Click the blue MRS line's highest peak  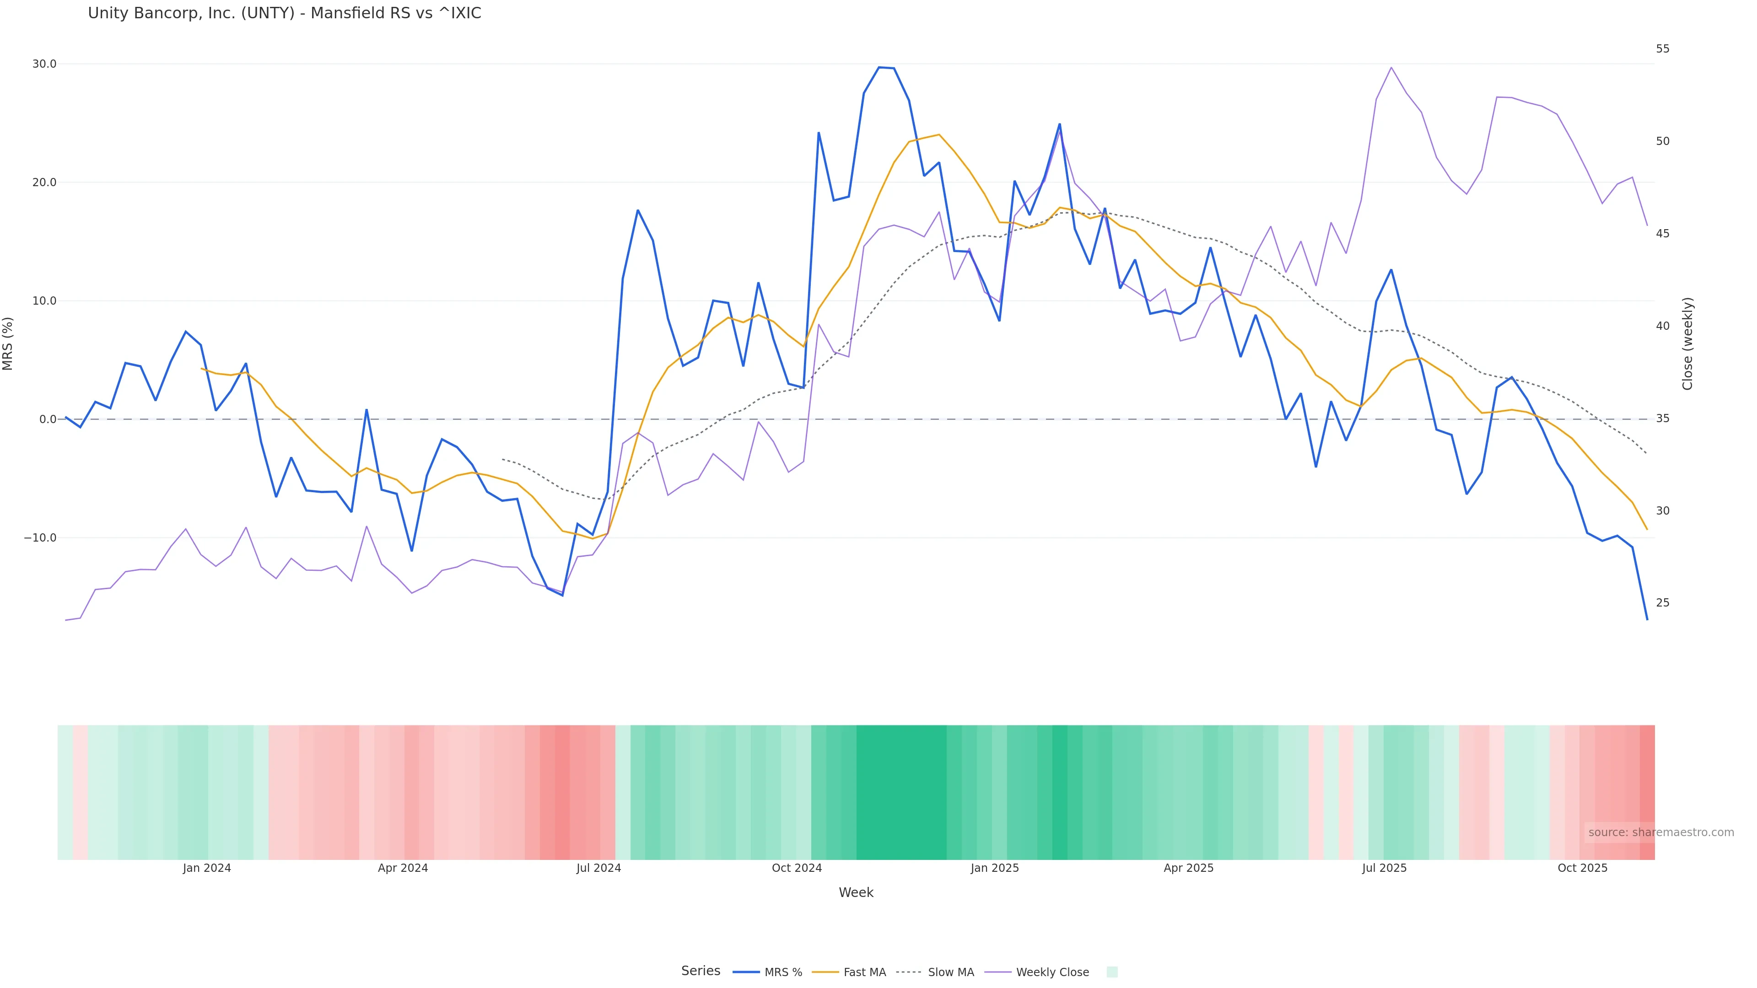[x=880, y=68]
